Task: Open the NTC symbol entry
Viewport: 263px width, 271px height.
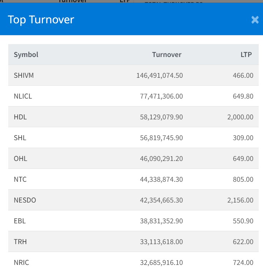Action: coord(20,179)
